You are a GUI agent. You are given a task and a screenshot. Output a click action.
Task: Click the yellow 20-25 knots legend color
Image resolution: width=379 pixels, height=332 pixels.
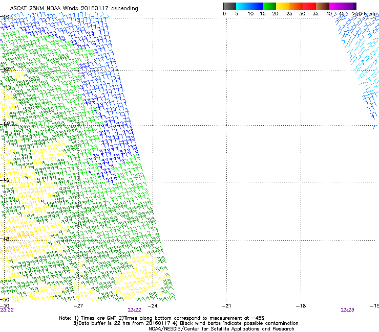pyautogui.click(x=283, y=6)
